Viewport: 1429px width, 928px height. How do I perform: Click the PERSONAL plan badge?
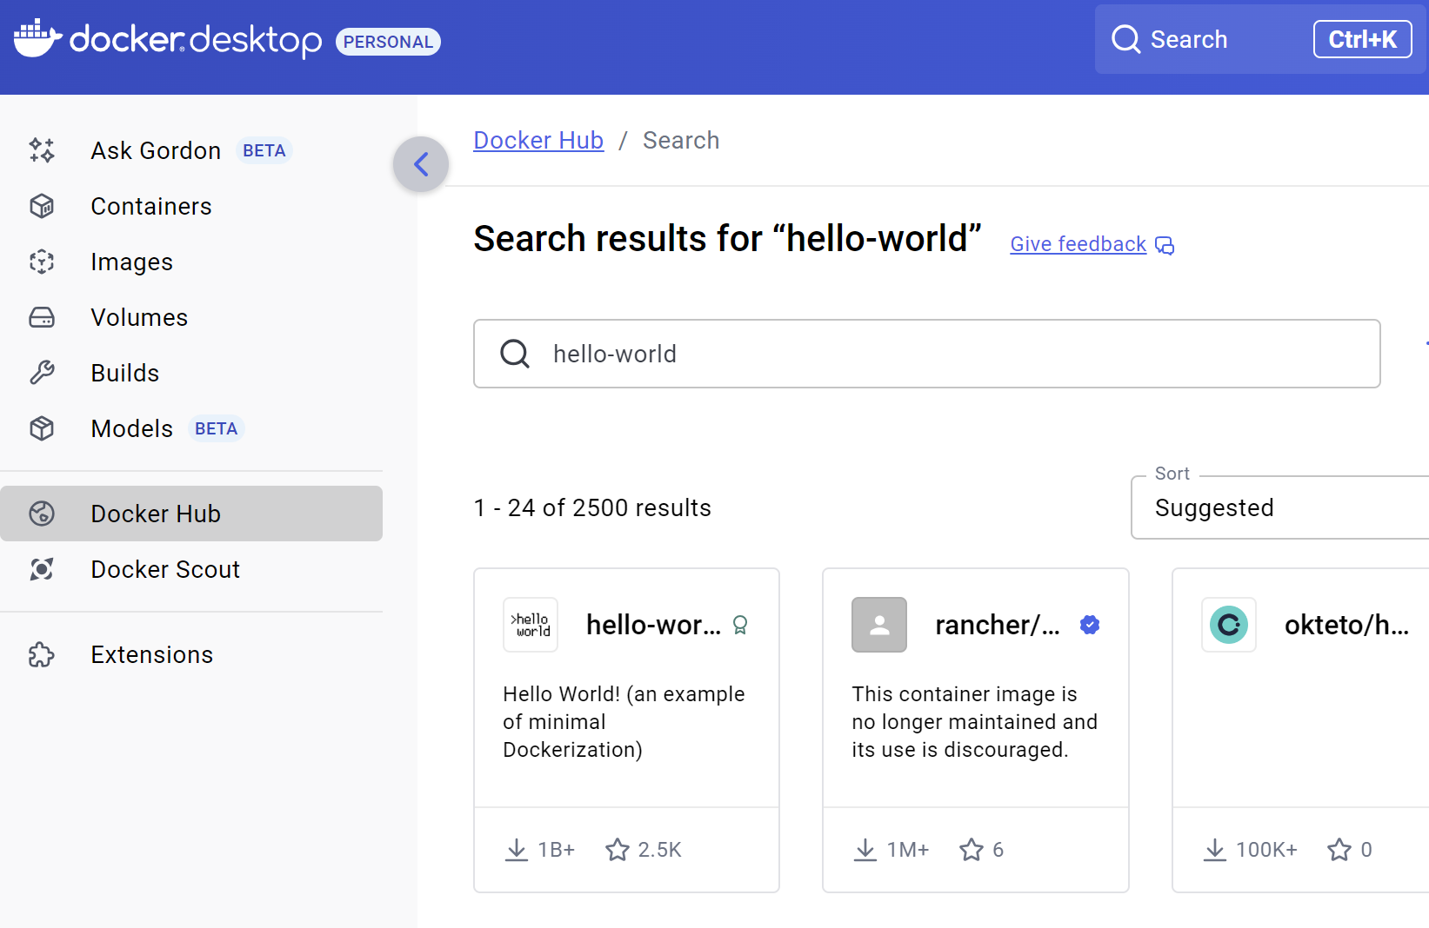(x=388, y=42)
